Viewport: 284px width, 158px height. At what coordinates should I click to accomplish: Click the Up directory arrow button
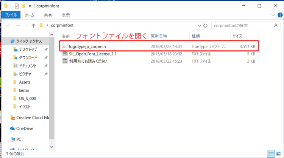[33, 26]
